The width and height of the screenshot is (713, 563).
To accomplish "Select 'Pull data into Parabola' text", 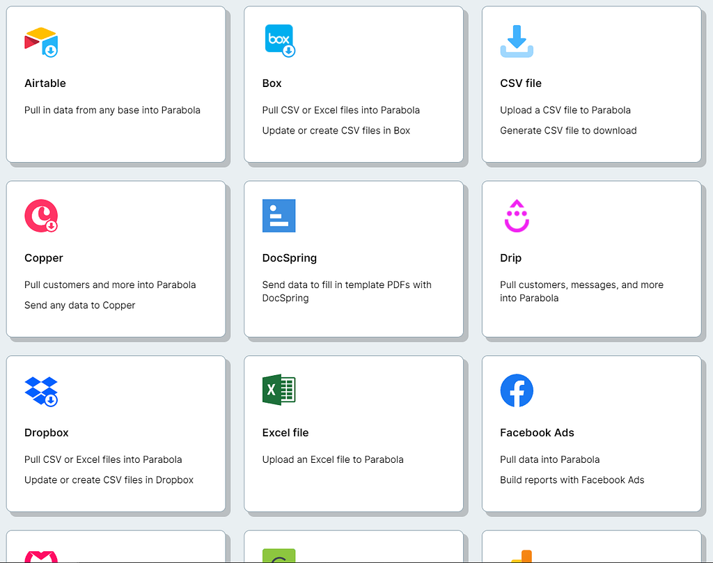I will point(550,459).
